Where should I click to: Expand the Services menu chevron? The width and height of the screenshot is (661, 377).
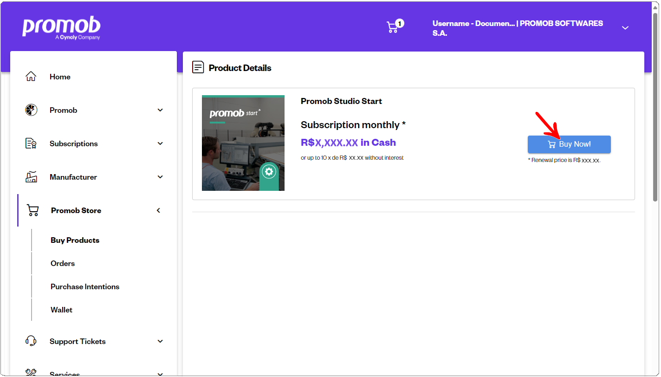(x=160, y=374)
